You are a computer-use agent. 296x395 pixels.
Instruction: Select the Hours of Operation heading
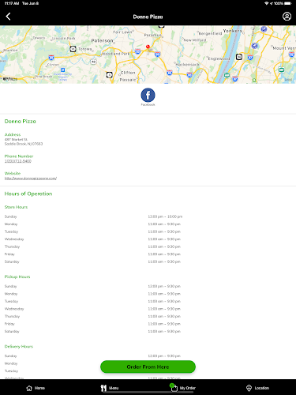click(28, 194)
